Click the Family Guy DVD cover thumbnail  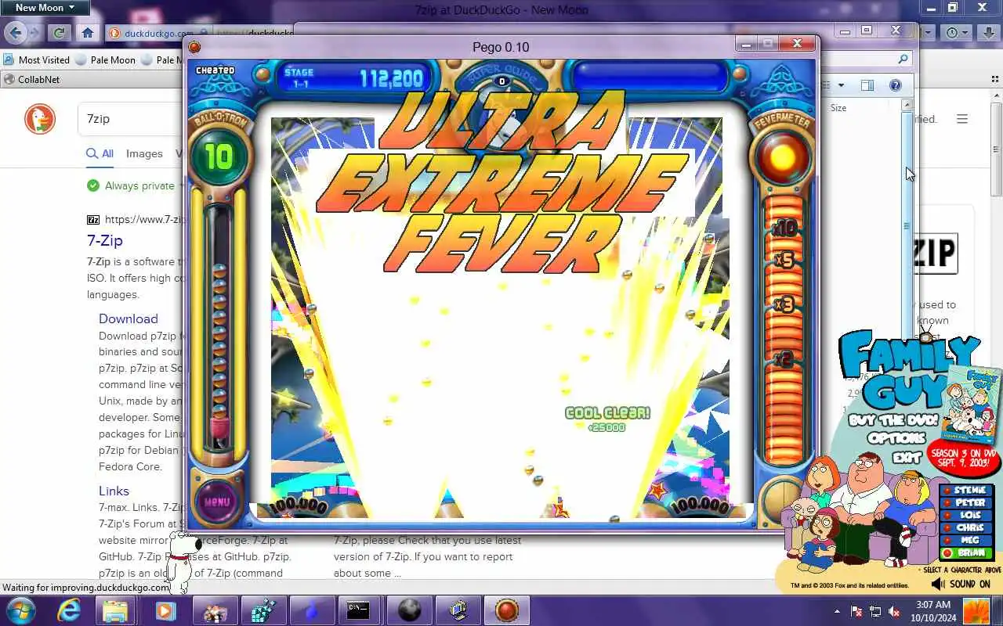click(971, 404)
